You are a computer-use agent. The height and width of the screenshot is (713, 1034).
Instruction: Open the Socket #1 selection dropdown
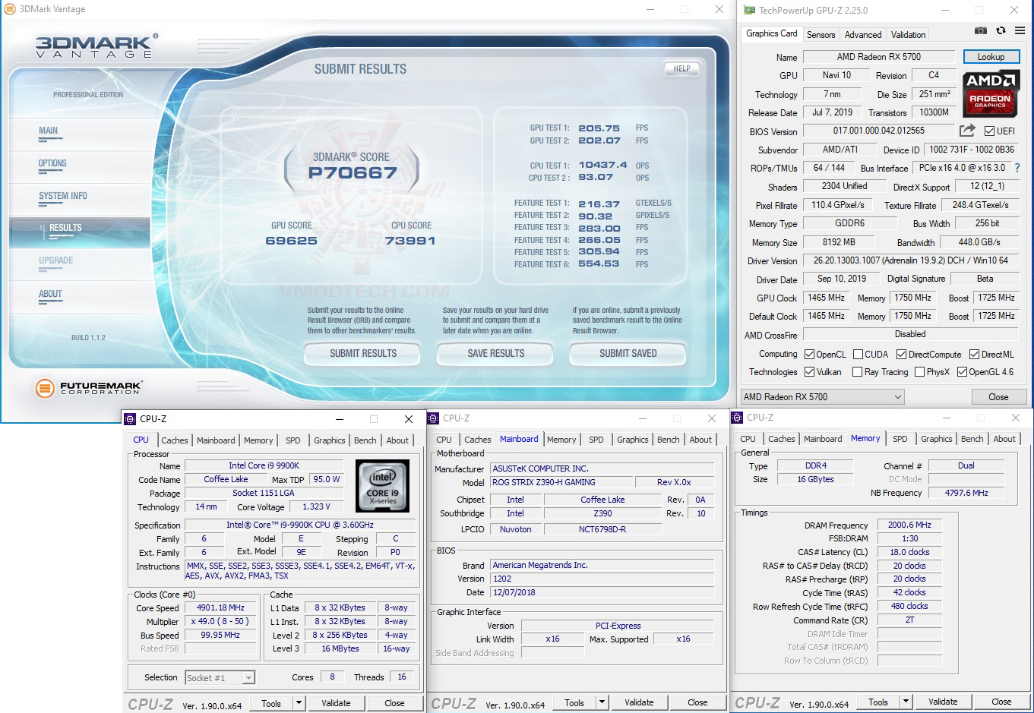click(x=220, y=677)
